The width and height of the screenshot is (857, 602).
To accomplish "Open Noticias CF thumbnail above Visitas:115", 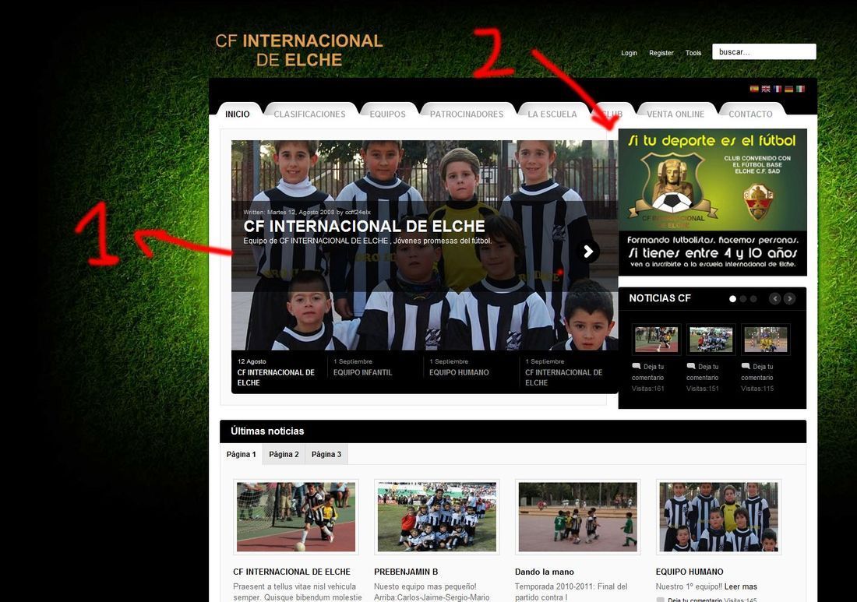I will (x=766, y=339).
